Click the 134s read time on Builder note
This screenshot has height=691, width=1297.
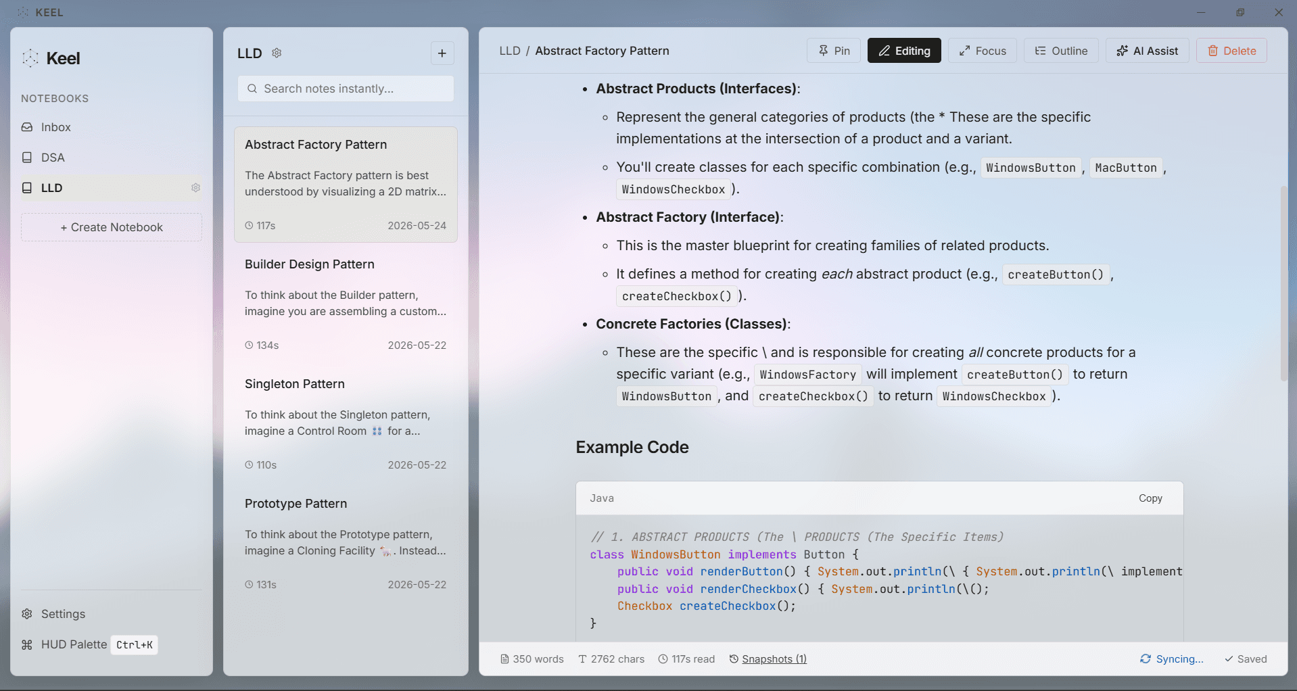point(262,345)
